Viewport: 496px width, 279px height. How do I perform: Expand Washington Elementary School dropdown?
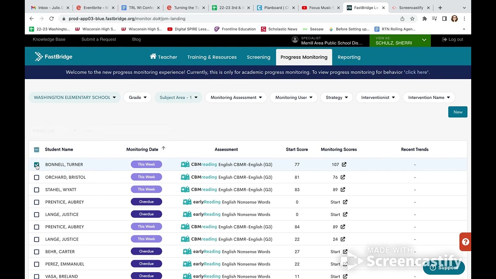[75, 97]
